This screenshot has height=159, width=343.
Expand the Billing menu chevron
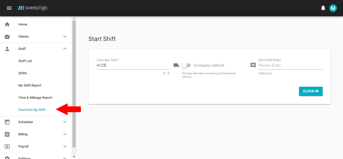pyautogui.click(x=65, y=134)
